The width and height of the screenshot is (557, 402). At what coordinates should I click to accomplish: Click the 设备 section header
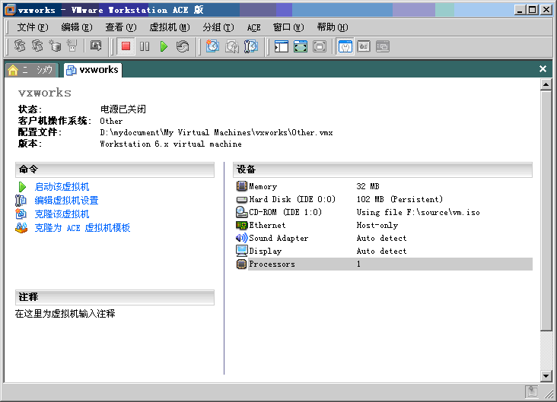tap(383, 169)
